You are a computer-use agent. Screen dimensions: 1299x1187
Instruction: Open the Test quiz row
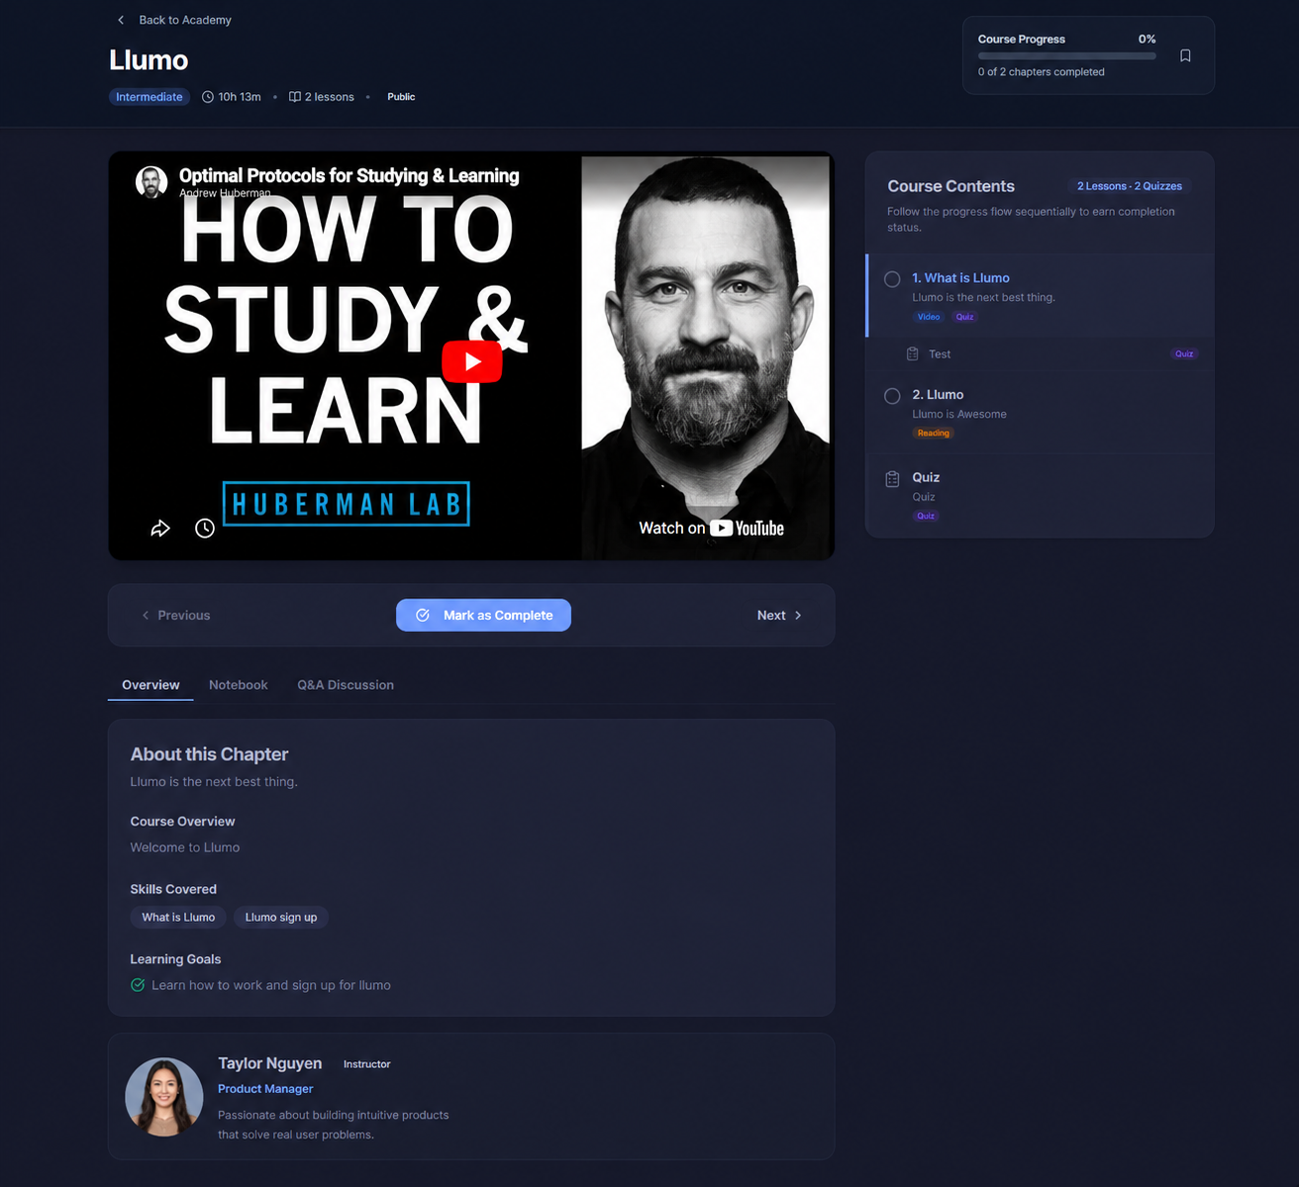click(x=1040, y=353)
